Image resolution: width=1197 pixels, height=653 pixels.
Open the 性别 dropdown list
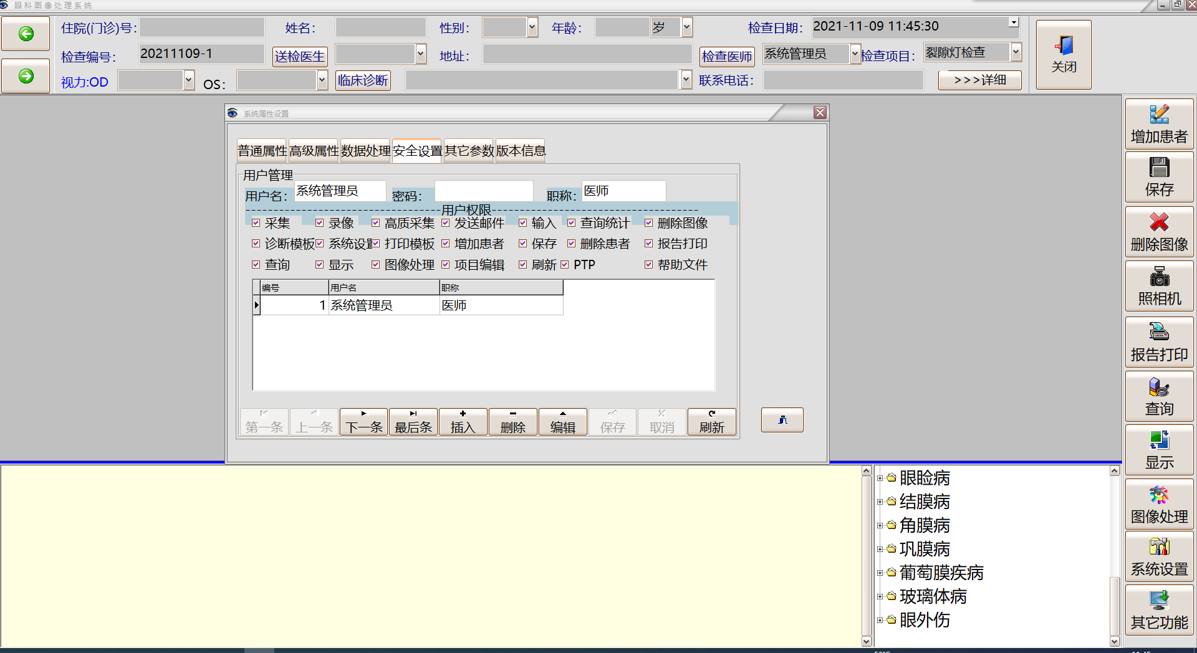click(x=532, y=27)
